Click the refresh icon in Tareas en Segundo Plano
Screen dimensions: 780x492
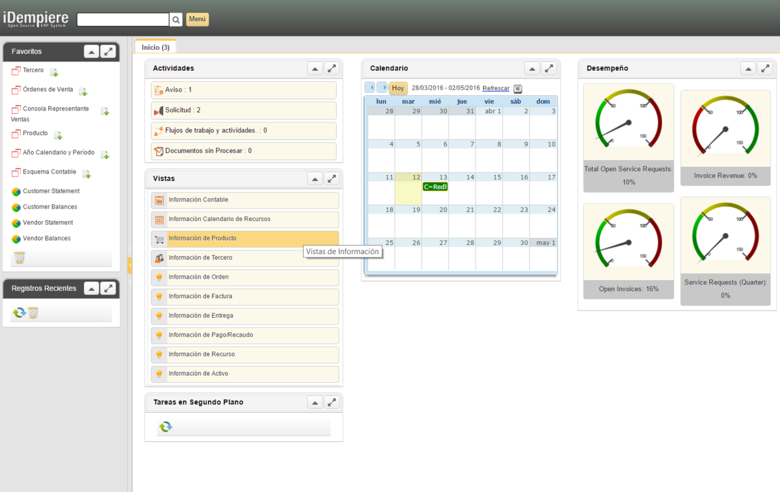[166, 426]
